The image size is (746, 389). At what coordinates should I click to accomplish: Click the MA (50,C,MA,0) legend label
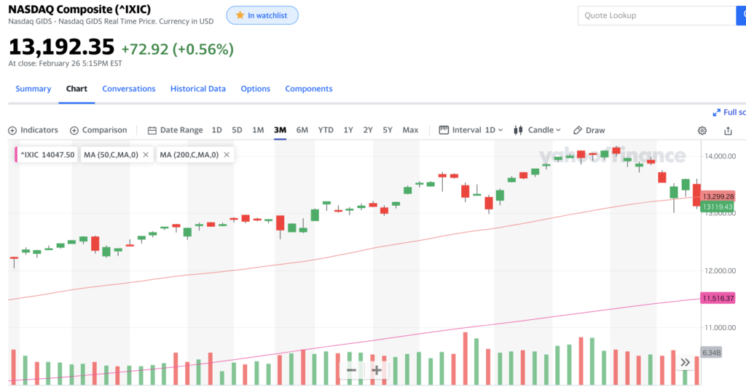click(111, 155)
